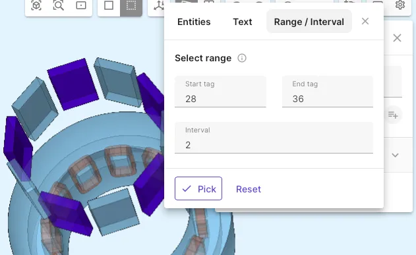Click the End tag input field

pyautogui.click(x=328, y=92)
